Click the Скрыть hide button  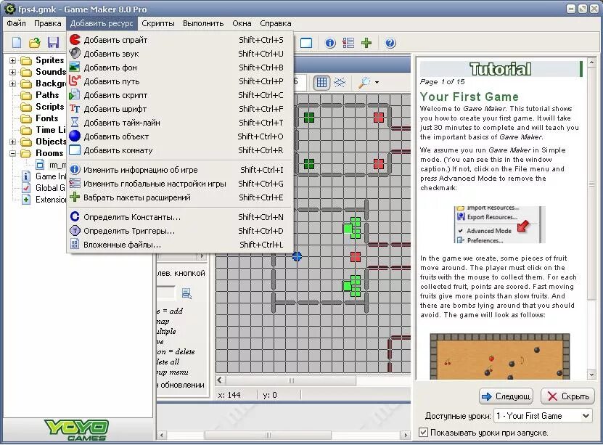tap(567, 396)
